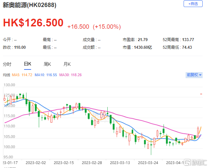The height and width of the screenshot is (168, 209).
Task: Click the red current price marker at chart's right edge
Action: coord(201,94)
